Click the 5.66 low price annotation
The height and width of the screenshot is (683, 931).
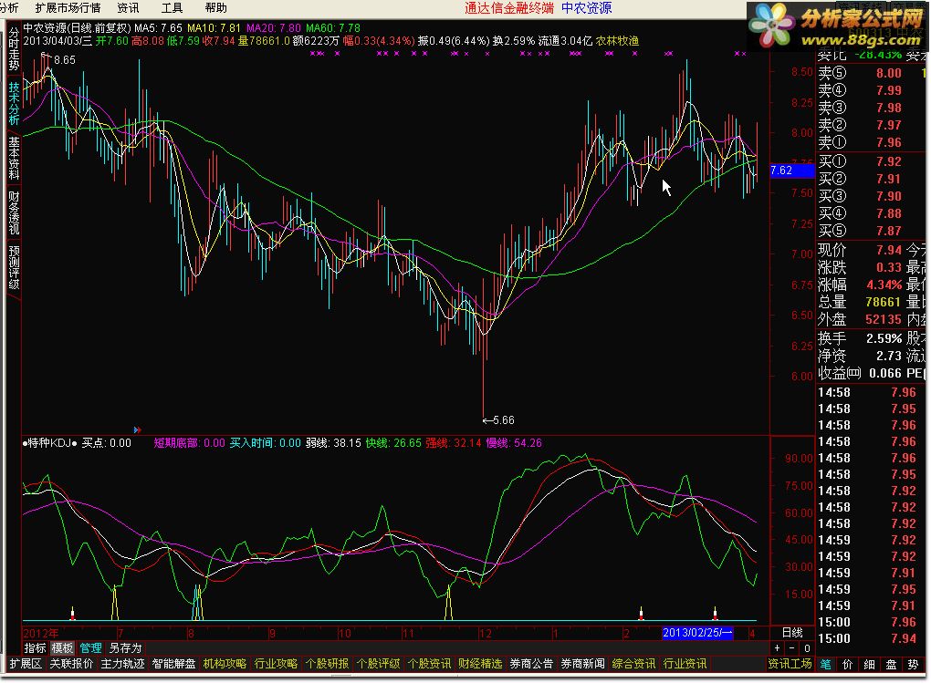[498, 420]
